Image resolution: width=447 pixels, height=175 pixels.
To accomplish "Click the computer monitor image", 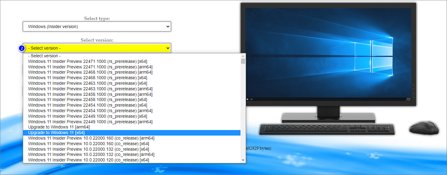I will [328, 63].
